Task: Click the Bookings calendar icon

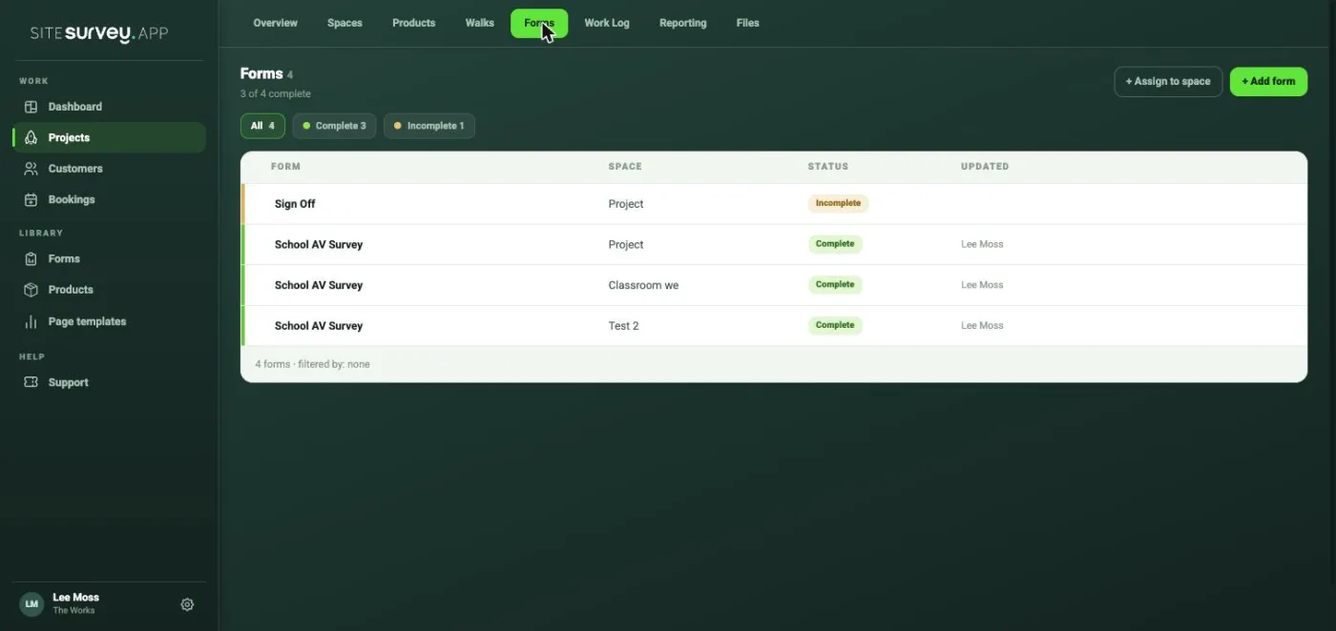Action: click(31, 199)
